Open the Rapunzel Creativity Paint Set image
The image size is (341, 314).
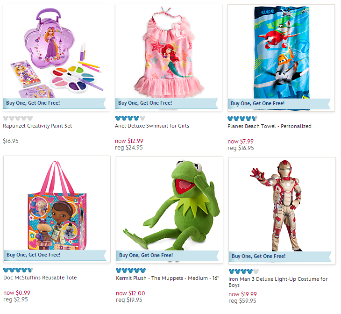click(57, 57)
